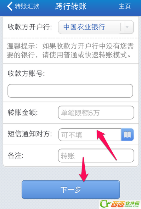Screen dimensions: 141x209
Task: Open the 主页 home page
Action: tap(125, 6)
